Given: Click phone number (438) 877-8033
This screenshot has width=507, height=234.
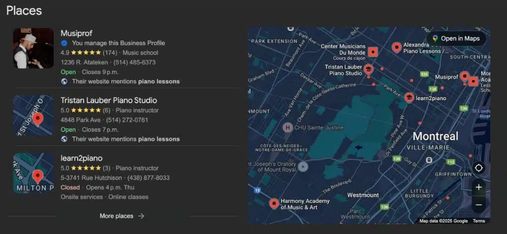Looking at the screenshot, I should [x=149, y=178].
